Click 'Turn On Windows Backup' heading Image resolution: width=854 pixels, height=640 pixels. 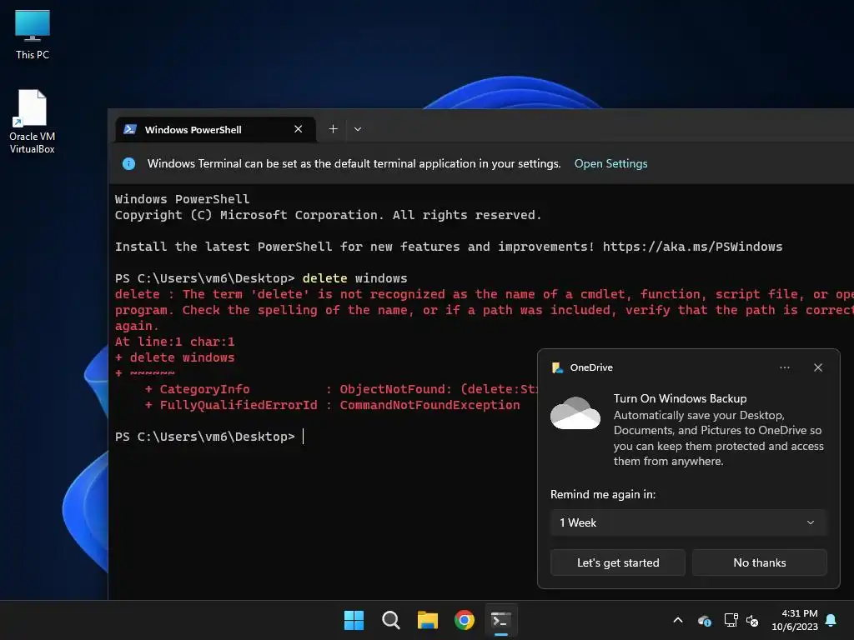pos(680,398)
